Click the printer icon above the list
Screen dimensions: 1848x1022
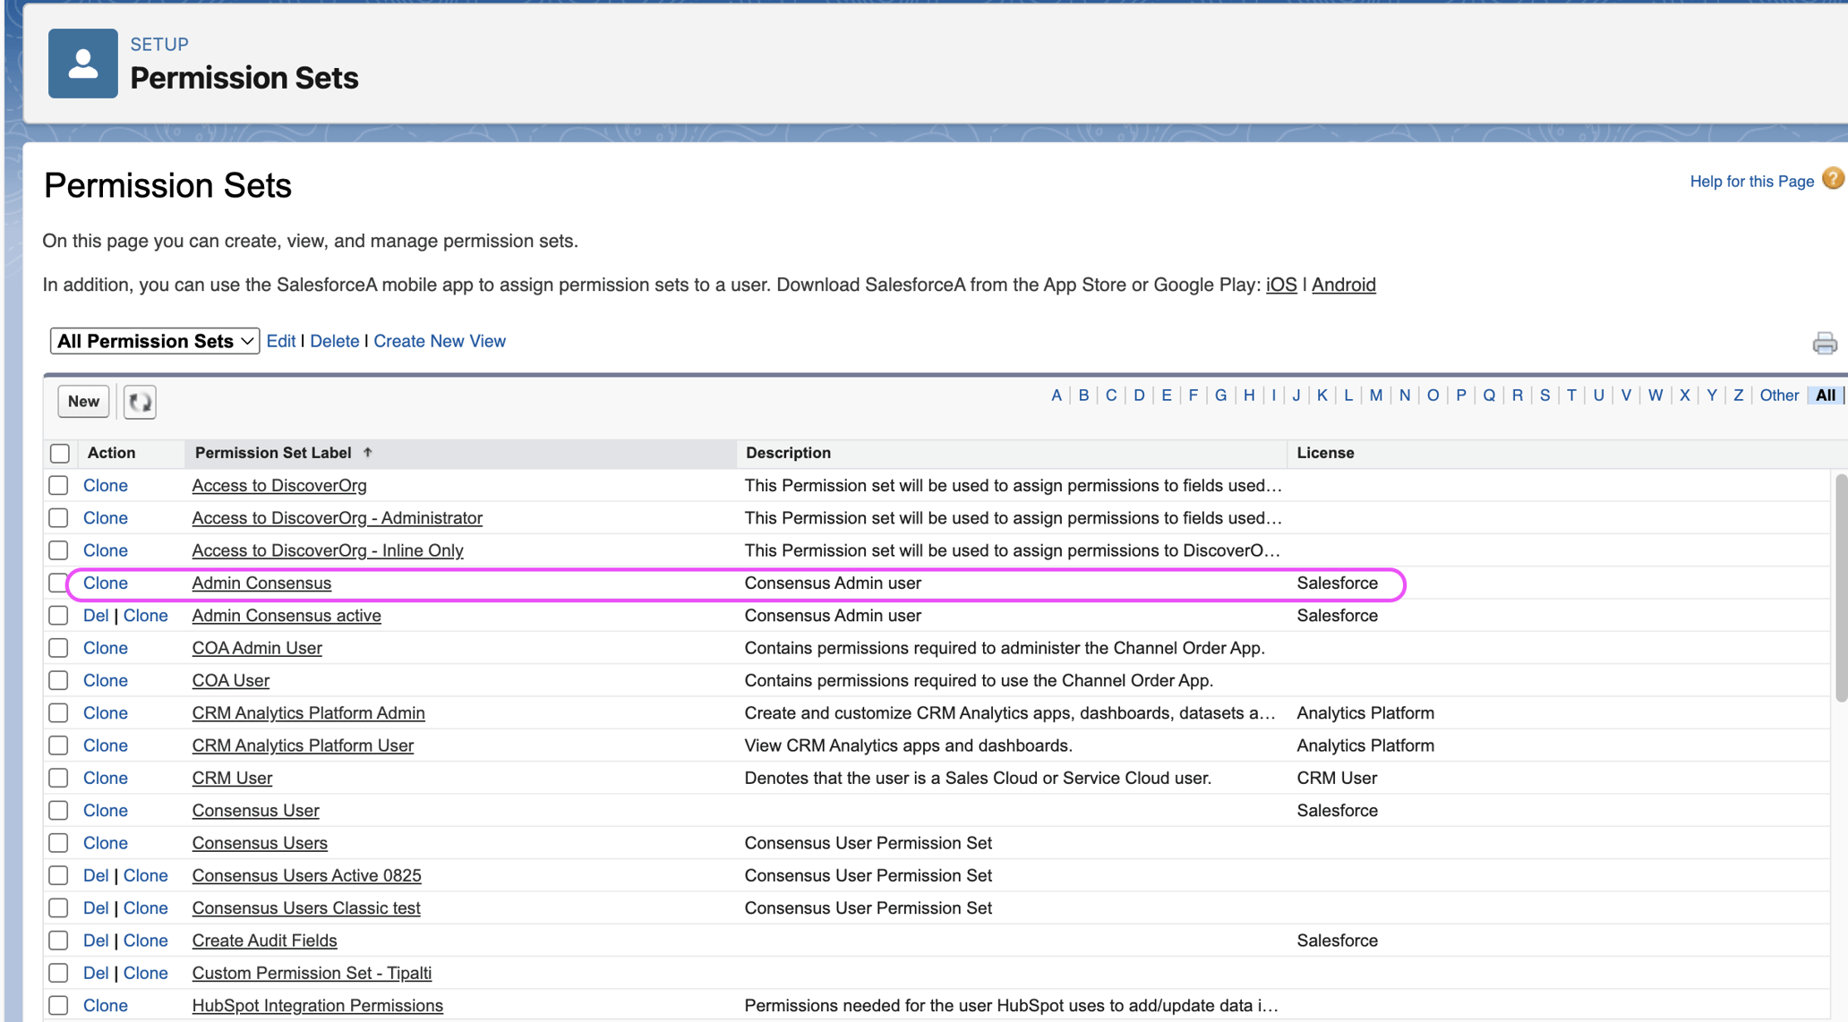coord(1825,342)
